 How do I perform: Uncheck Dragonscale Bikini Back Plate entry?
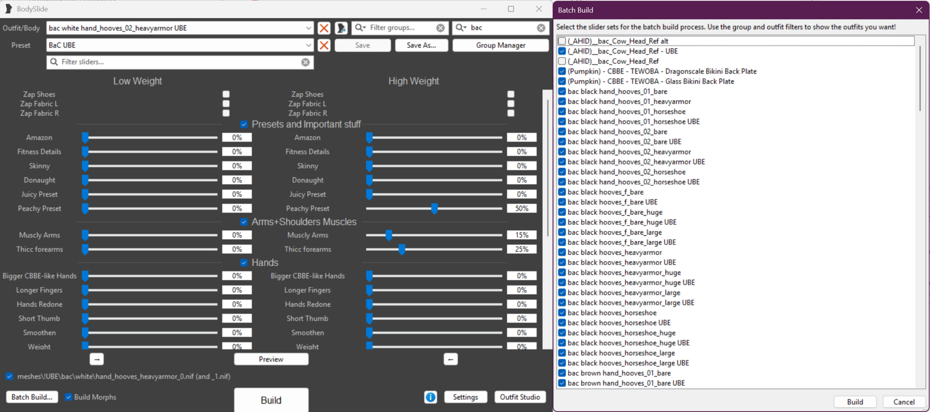click(562, 71)
